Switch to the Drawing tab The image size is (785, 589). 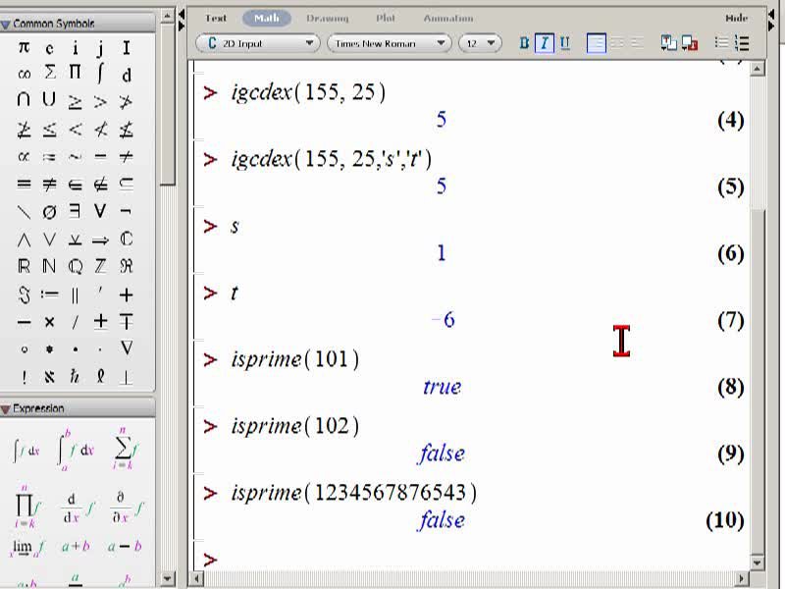(x=328, y=18)
